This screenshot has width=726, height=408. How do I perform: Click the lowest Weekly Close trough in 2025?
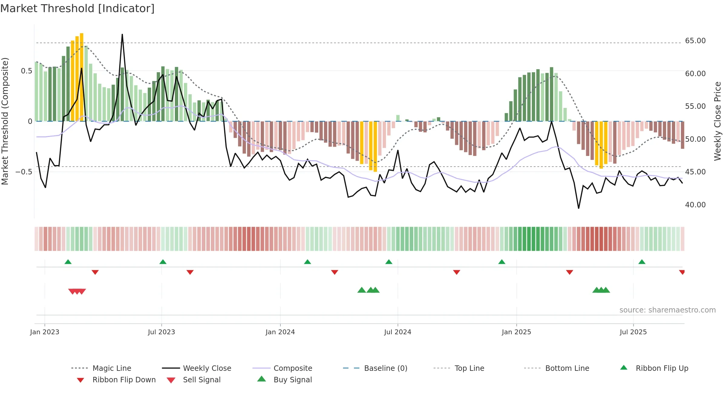pos(579,208)
